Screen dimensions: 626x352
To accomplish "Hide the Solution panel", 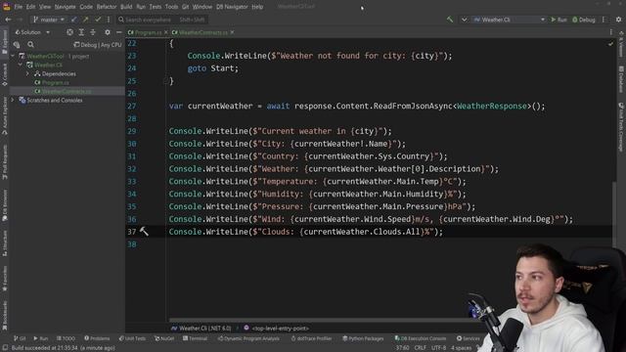I will [x=119, y=32].
